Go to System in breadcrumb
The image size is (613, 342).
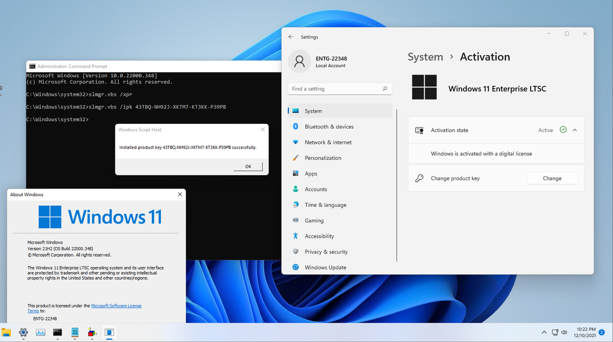tap(425, 57)
